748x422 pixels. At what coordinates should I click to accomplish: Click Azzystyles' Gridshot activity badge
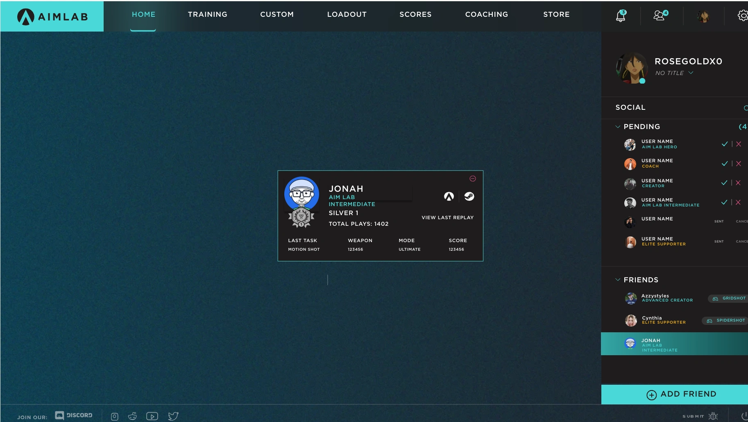click(x=728, y=298)
